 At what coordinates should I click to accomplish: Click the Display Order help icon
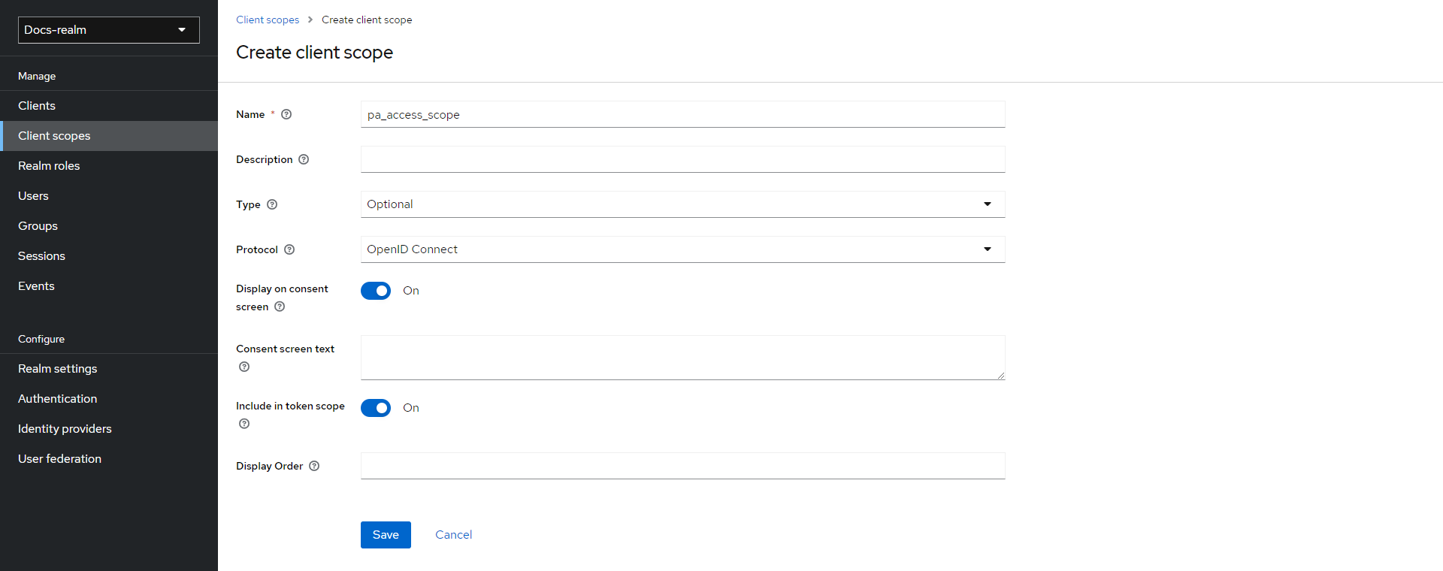pos(314,466)
